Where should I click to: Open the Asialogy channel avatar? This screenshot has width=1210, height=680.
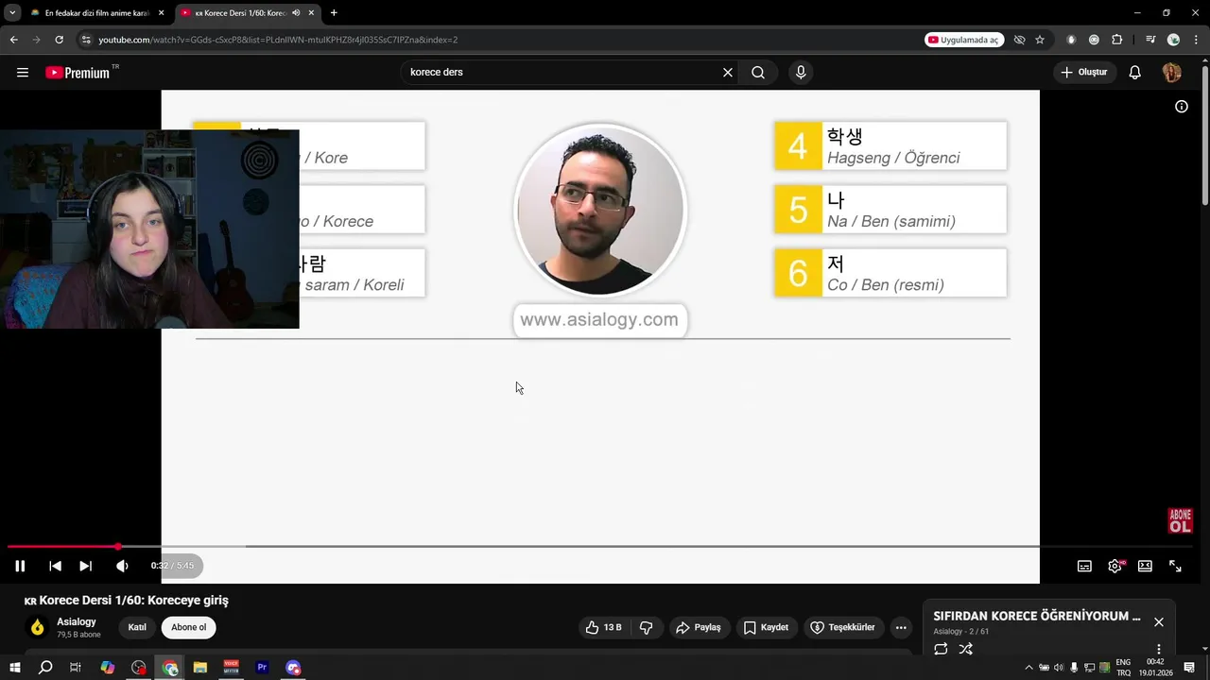coord(38,627)
